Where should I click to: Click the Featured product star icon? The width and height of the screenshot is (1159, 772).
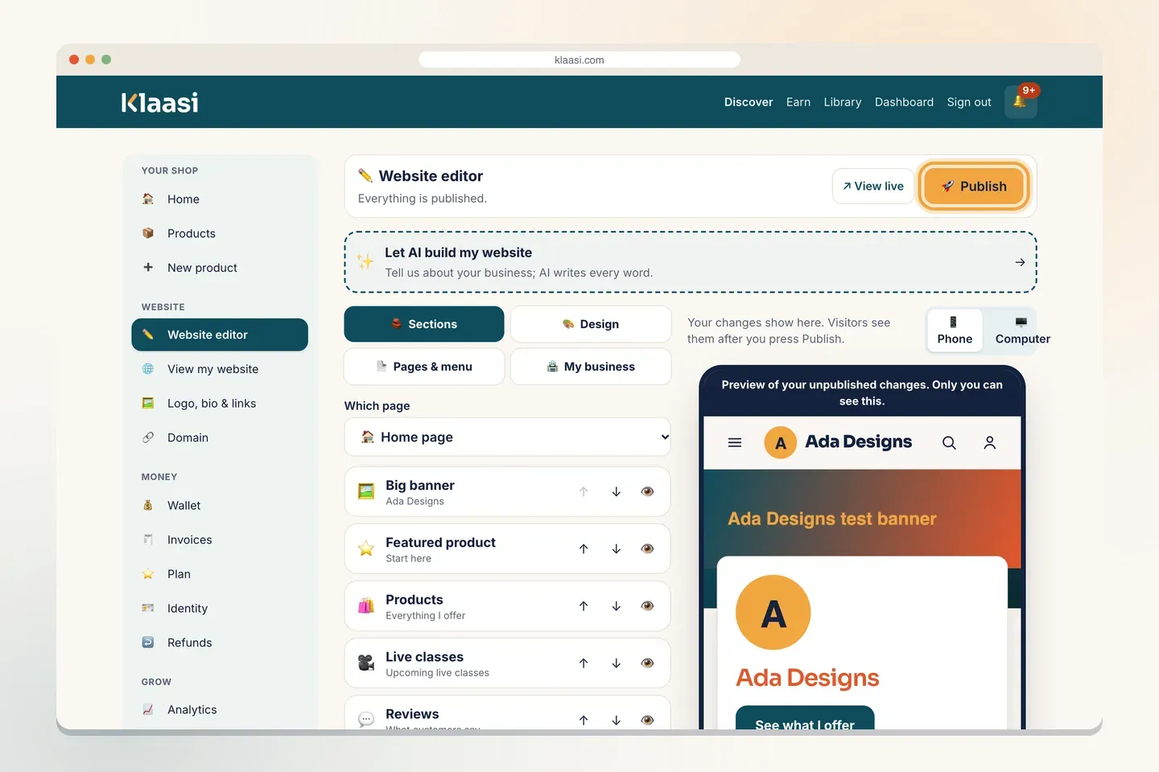[x=366, y=548]
